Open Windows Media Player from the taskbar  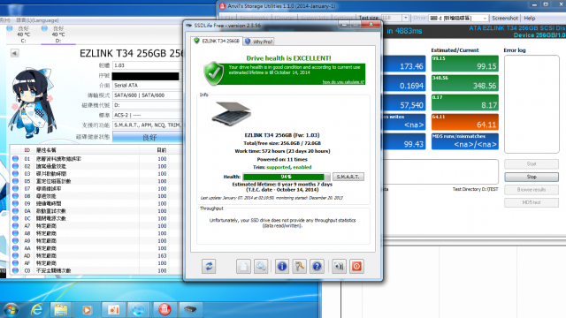tap(87, 310)
